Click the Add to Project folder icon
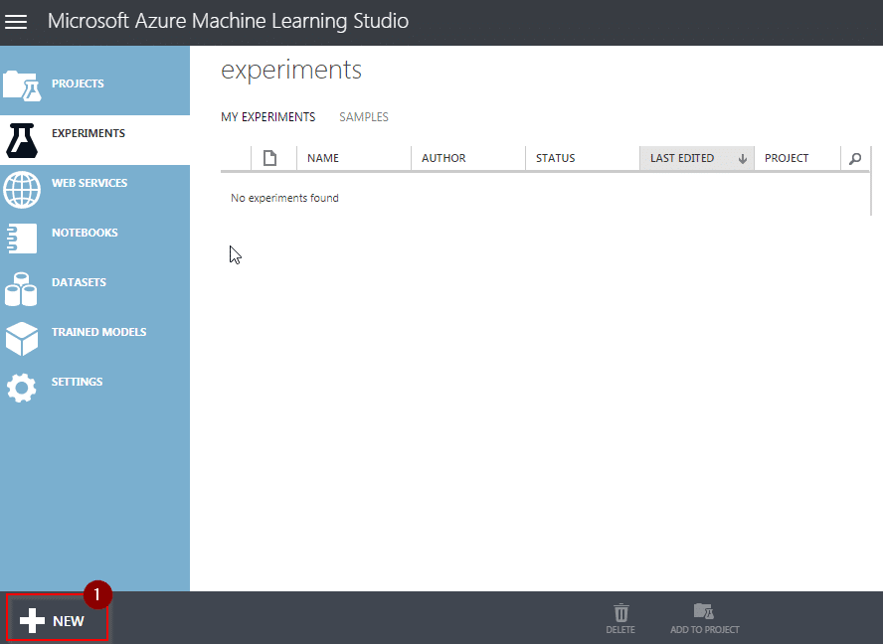 (704, 611)
